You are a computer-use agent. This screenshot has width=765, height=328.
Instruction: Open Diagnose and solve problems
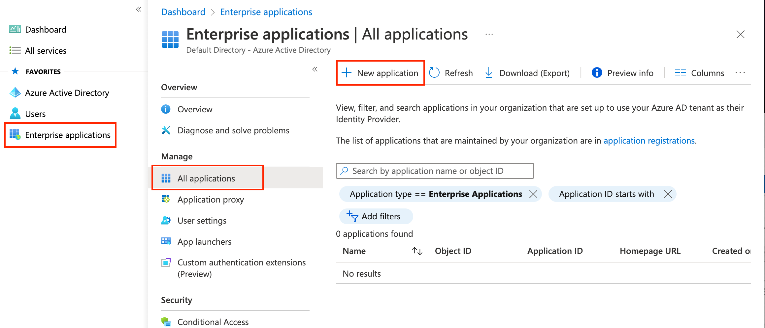click(x=233, y=130)
